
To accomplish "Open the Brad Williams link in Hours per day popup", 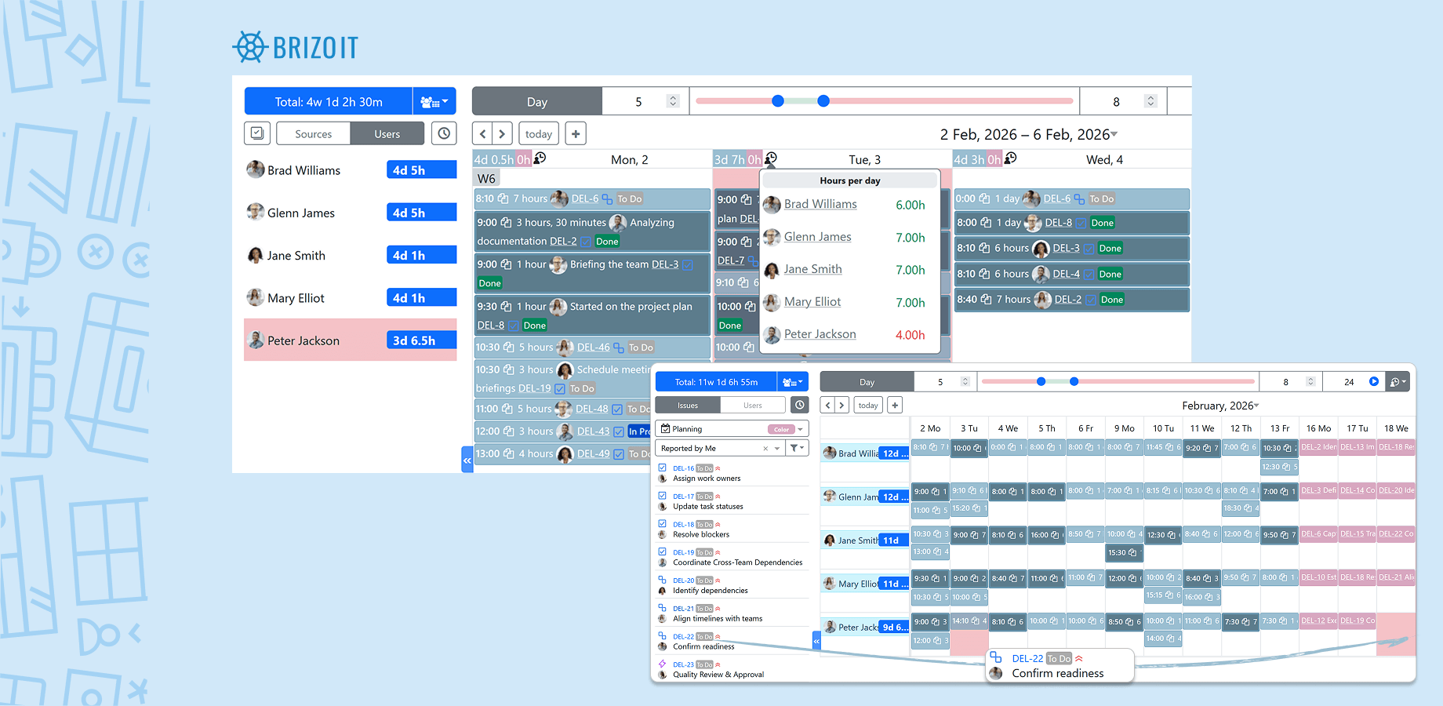I will click(x=820, y=203).
